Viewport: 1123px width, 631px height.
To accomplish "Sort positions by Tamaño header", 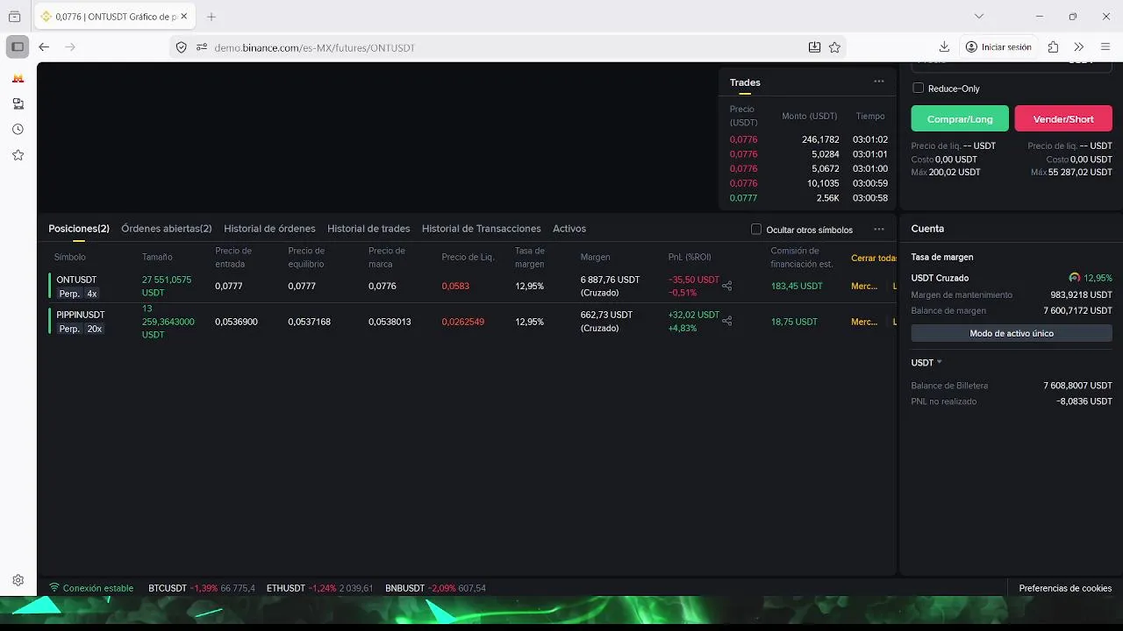I will (x=157, y=258).
